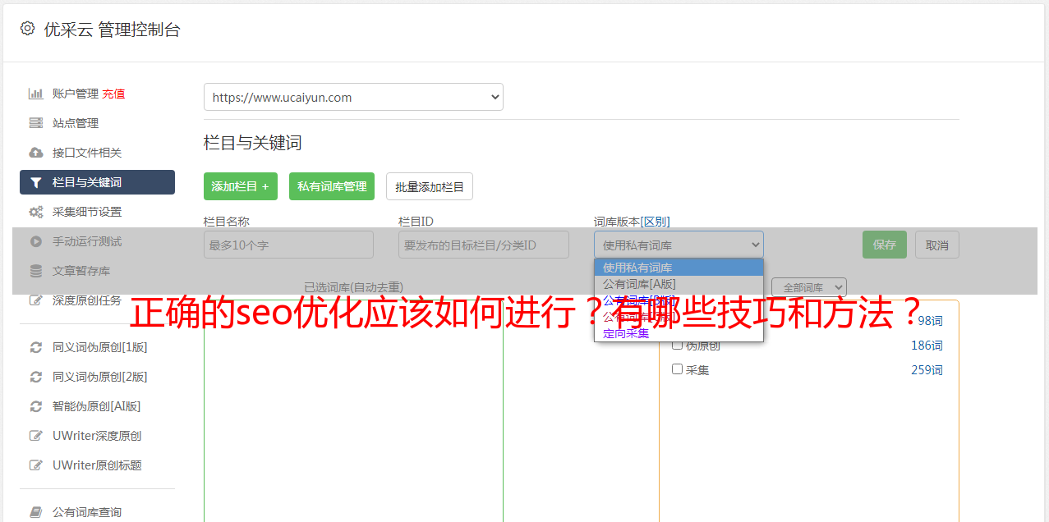Image resolution: width=1049 pixels, height=522 pixels.
Task: Open the 词库版本 dropdown
Action: click(x=679, y=245)
